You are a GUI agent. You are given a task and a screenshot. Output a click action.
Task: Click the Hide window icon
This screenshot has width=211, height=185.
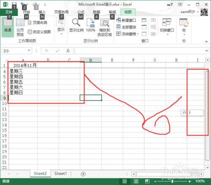pyautogui.click(x=144, y=27)
